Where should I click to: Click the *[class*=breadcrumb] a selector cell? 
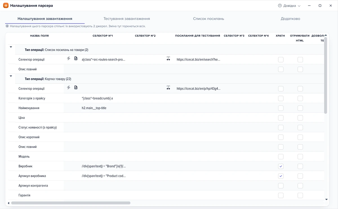click(x=97, y=98)
